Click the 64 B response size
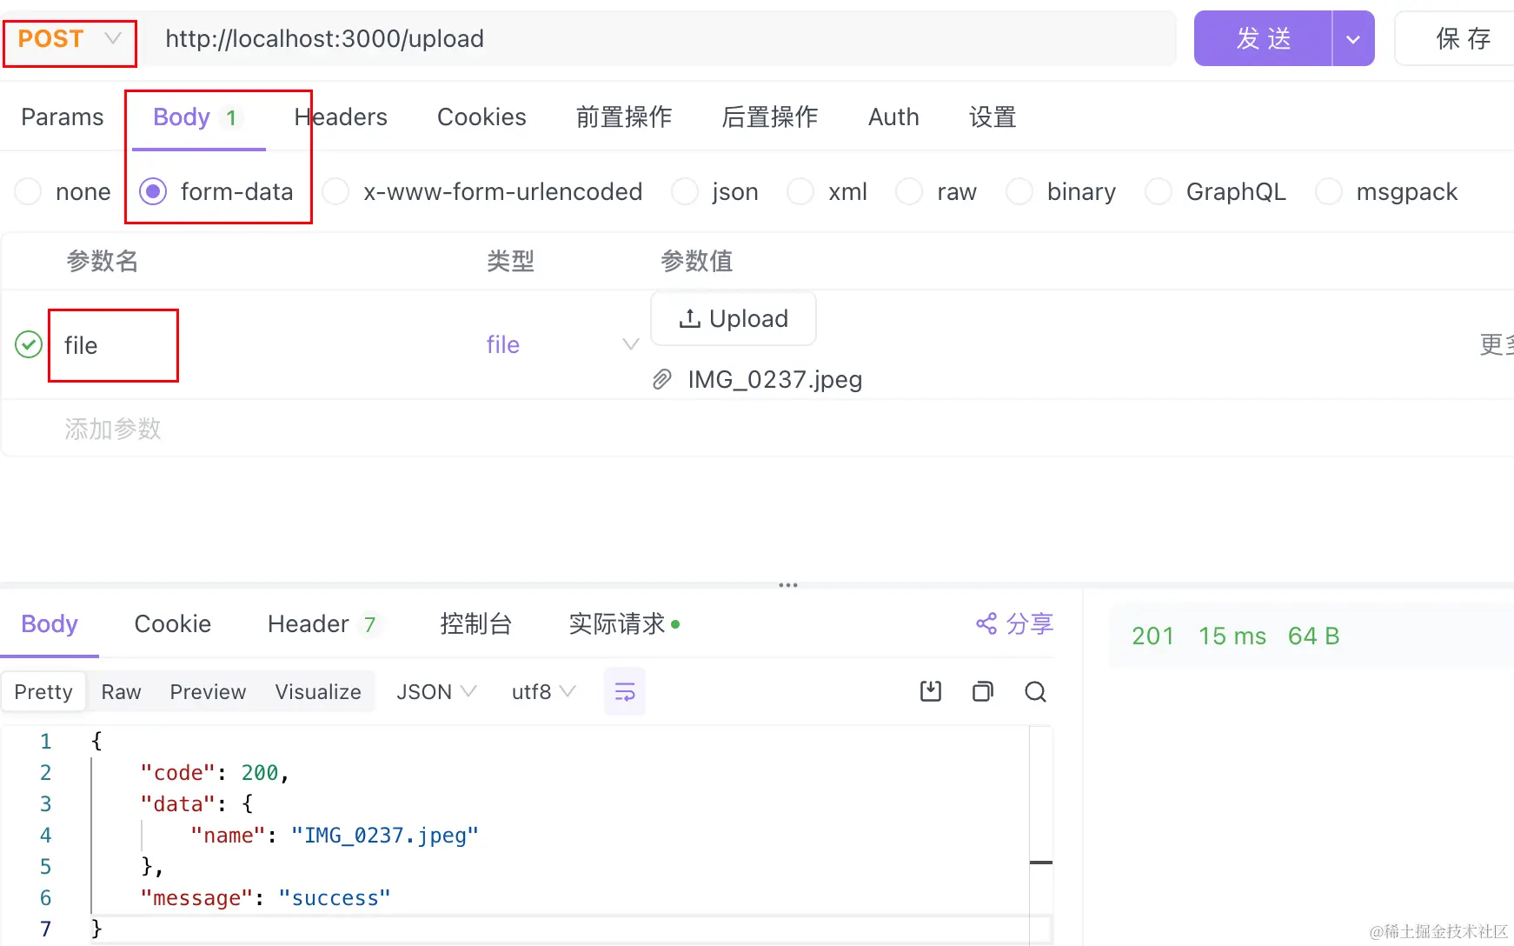This screenshot has height=946, width=1514. pos(1314,636)
